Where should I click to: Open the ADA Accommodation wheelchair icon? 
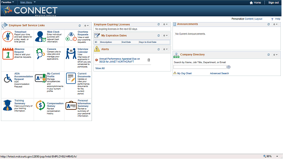[x=8, y=78]
